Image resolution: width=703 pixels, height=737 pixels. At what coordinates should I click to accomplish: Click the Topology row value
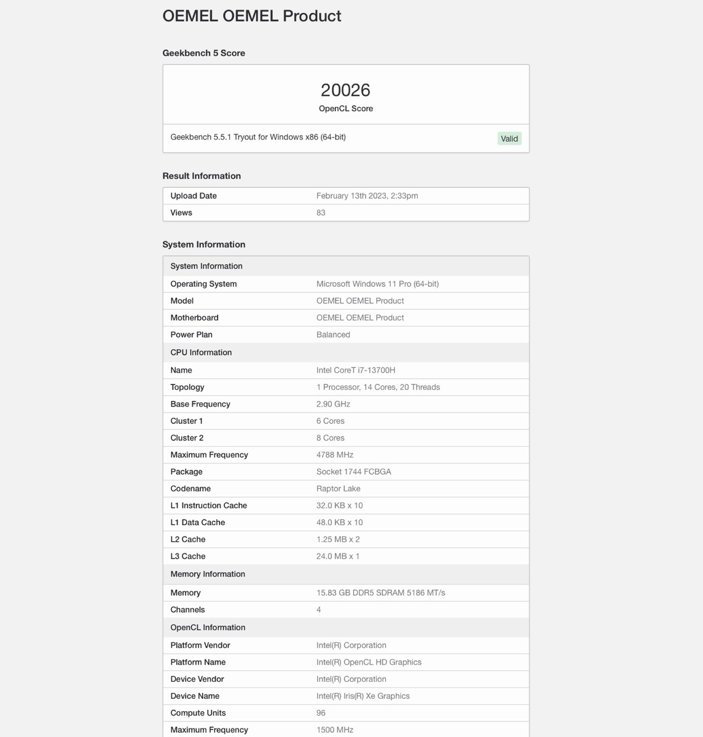(378, 388)
